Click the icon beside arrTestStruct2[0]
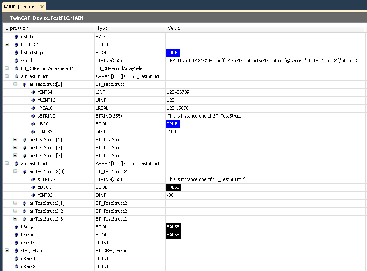 [x=25, y=172]
